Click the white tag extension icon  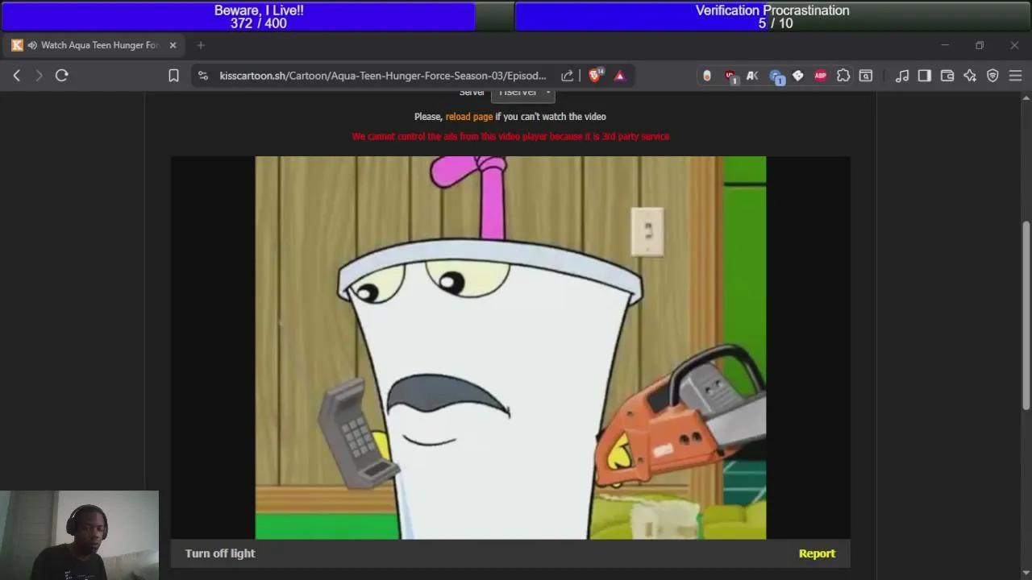point(798,76)
